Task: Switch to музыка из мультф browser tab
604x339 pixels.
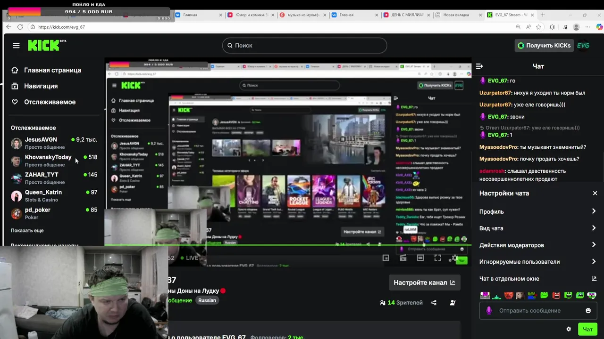Action: [302, 15]
